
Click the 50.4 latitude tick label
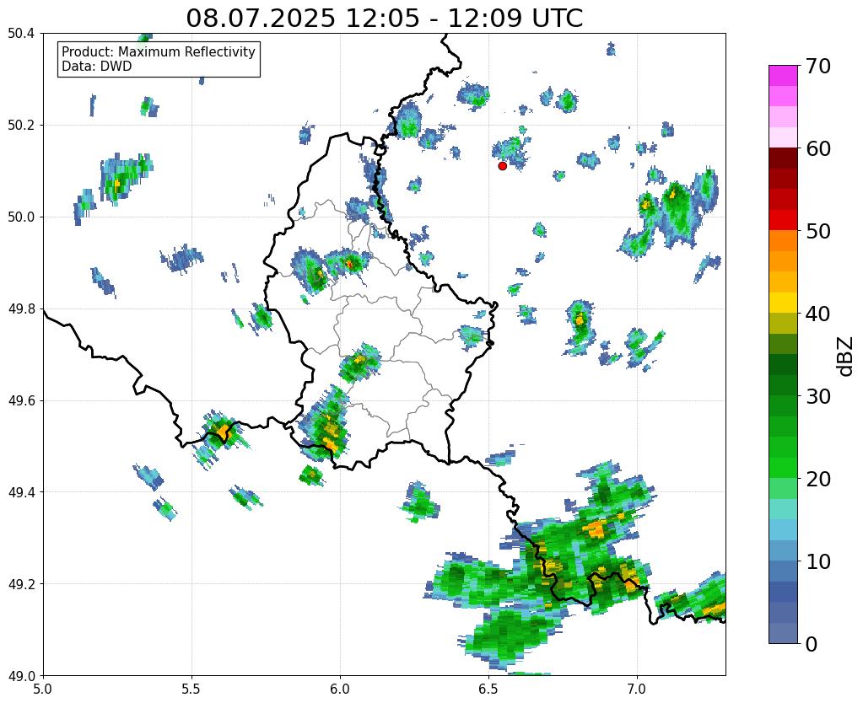pyautogui.click(x=21, y=34)
